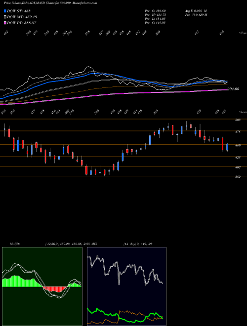Click the 449 price level label
Viewport: 247px width, 326px height.
tap(238, 146)
